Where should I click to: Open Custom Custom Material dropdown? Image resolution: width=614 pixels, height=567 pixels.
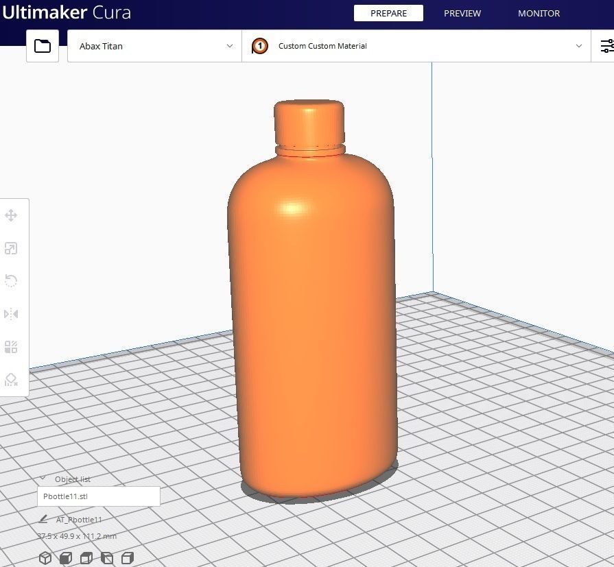[x=416, y=46]
